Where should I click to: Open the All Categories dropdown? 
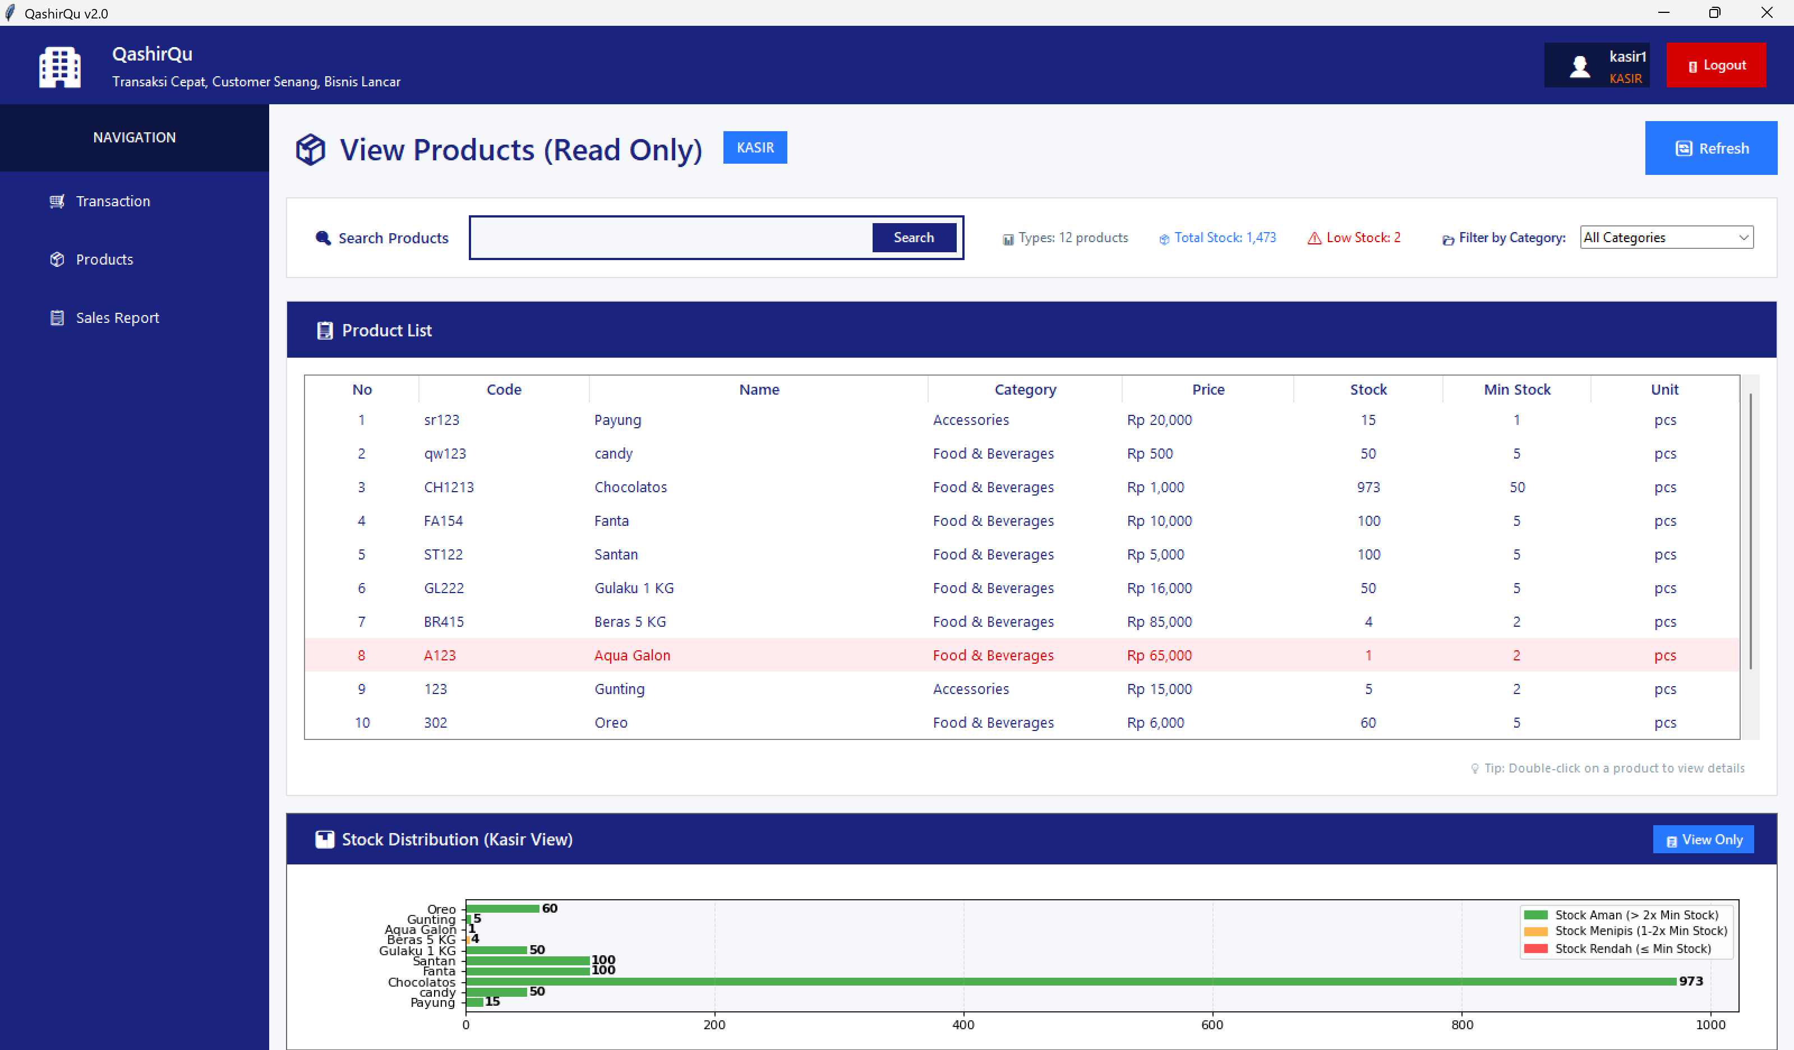tap(1666, 238)
